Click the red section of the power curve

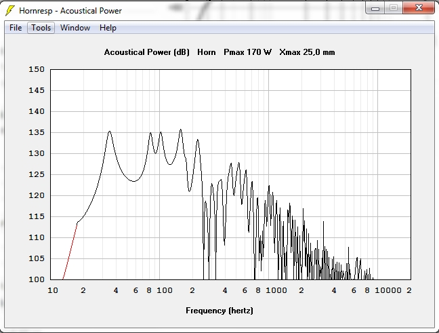[70, 250]
